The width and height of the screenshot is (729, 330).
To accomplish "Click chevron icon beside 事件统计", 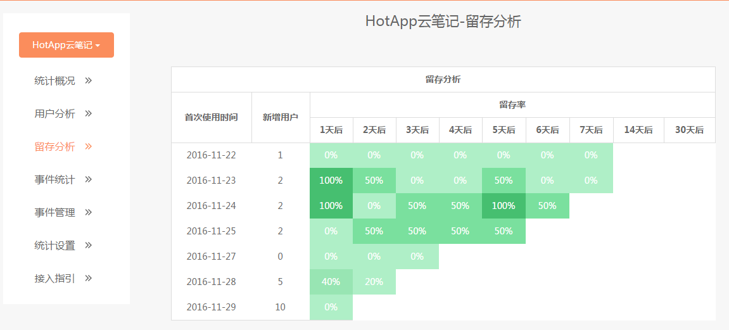I will (x=89, y=179).
